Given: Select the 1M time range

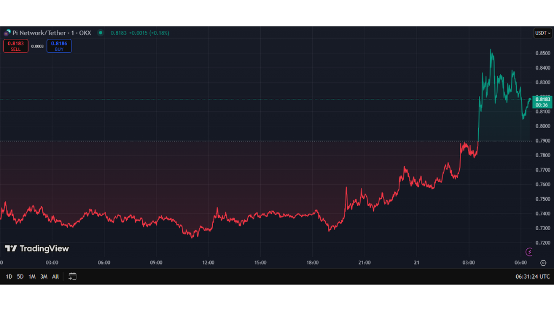Looking at the screenshot, I should pos(32,277).
